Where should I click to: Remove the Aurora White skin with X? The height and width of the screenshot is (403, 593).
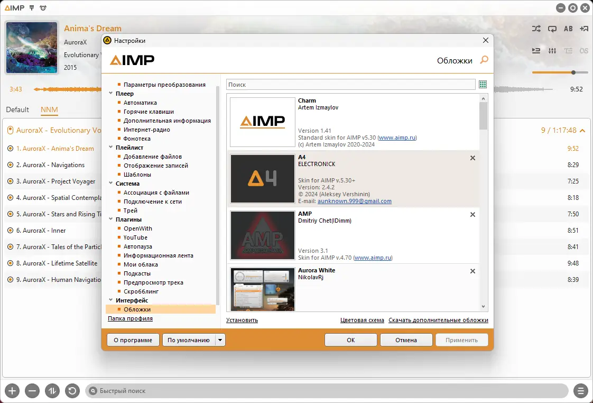point(472,271)
